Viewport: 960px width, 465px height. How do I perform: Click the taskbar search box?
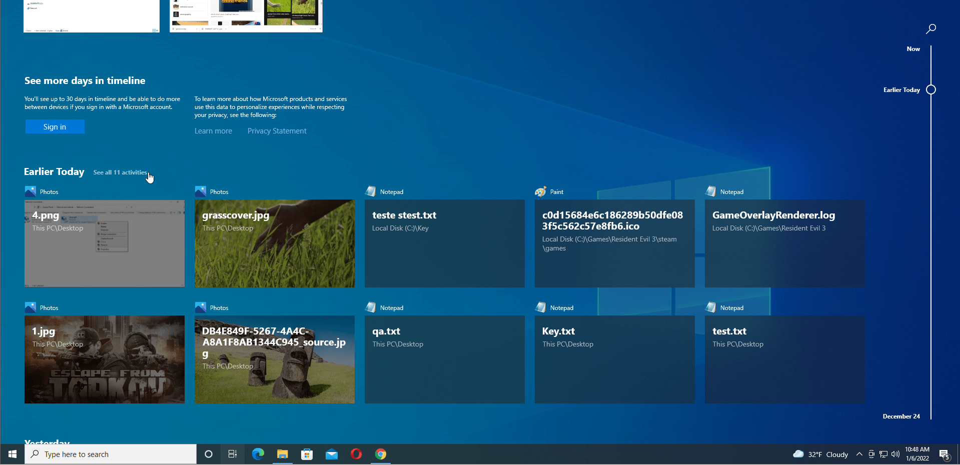[110, 454]
